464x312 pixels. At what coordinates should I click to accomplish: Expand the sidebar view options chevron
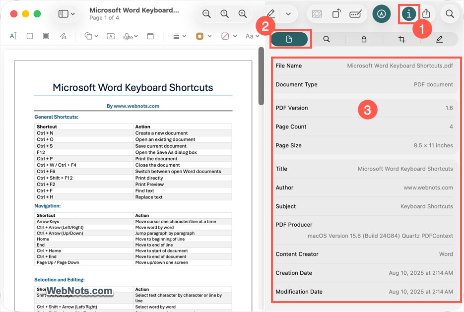(73, 14)
